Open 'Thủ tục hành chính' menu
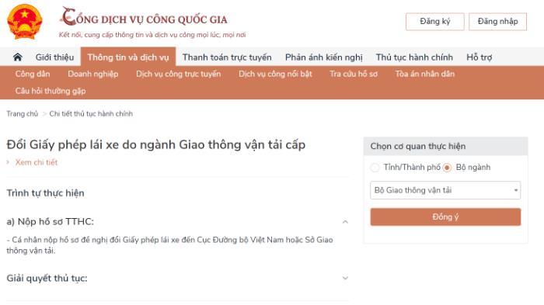Screen dimensions: 544x305 (x=414, y=57)
